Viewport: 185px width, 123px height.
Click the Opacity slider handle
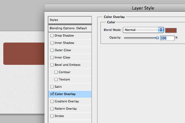click(157, 38)
